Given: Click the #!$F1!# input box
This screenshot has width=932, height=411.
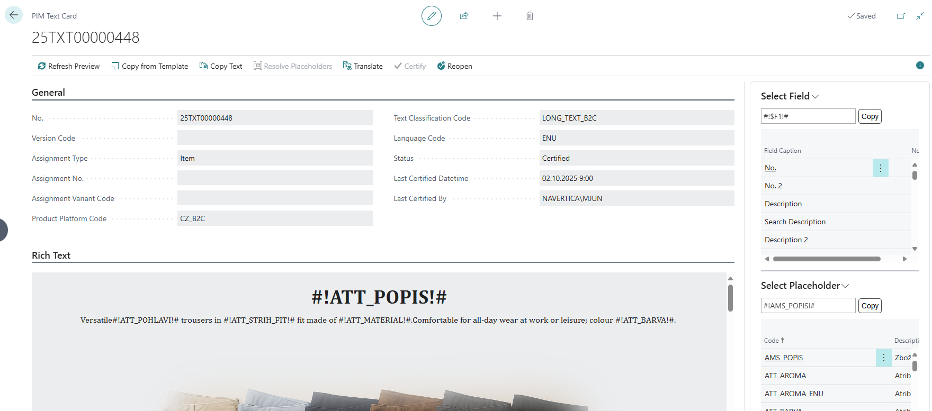Looking at the screenshot, I should click(808, 116).
